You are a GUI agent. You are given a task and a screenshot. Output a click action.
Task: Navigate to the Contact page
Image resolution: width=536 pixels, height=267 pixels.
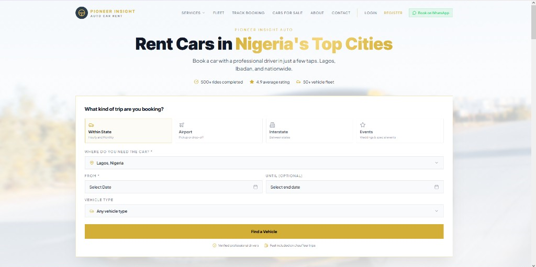[x=341, y=13]
